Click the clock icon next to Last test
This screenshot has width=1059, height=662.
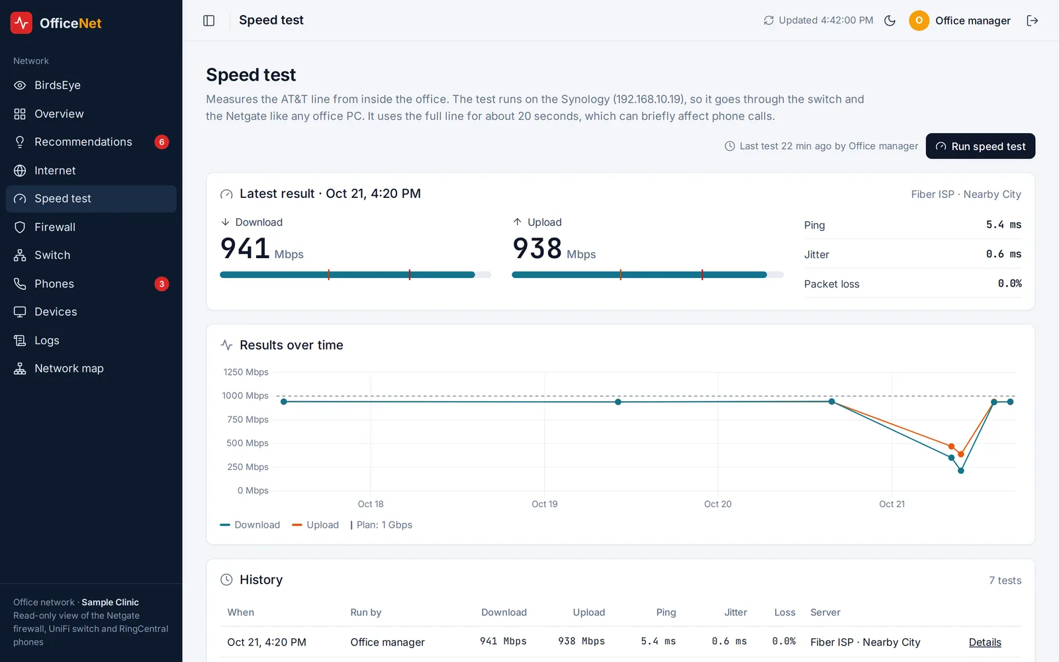[x=729, y=146]
